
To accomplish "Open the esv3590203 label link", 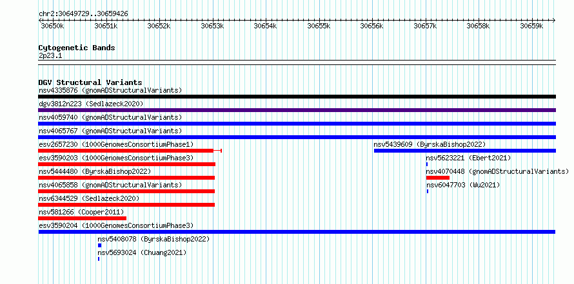I will click(116, 158).
